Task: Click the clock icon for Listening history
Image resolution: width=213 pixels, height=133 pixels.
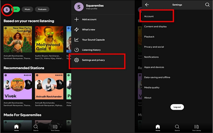Action: pyautogui.click(x=76, y=50)
